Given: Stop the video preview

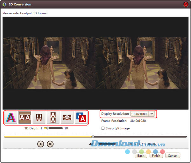Looking at the screenshot, I should pos(50,144).
